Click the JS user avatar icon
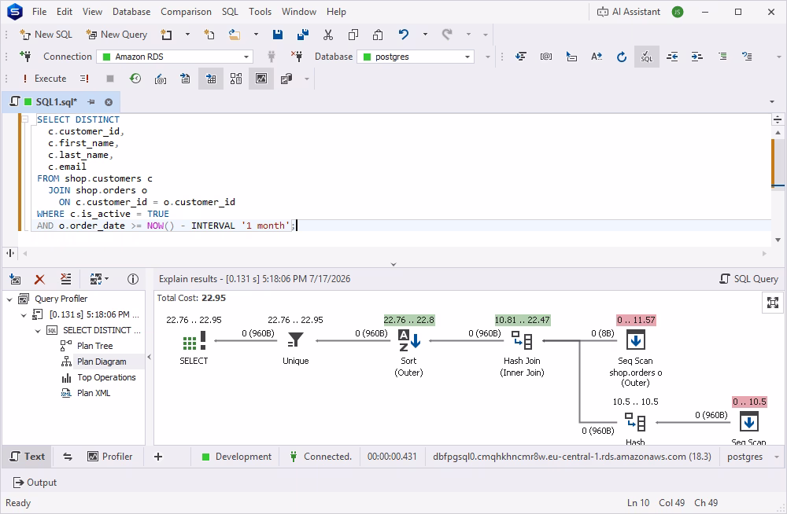The height and width of the screenshot is (514, 787). click(x=678, y=12)
